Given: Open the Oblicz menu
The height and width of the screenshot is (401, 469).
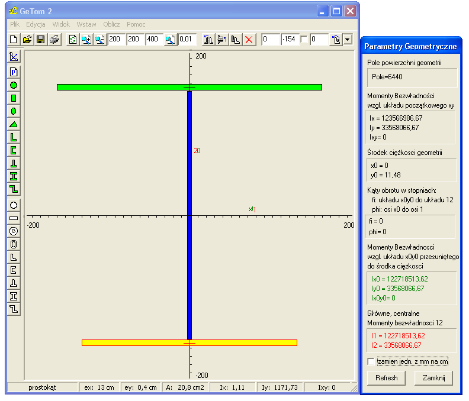Looking at the screenshot, I should tap(111, 24).
